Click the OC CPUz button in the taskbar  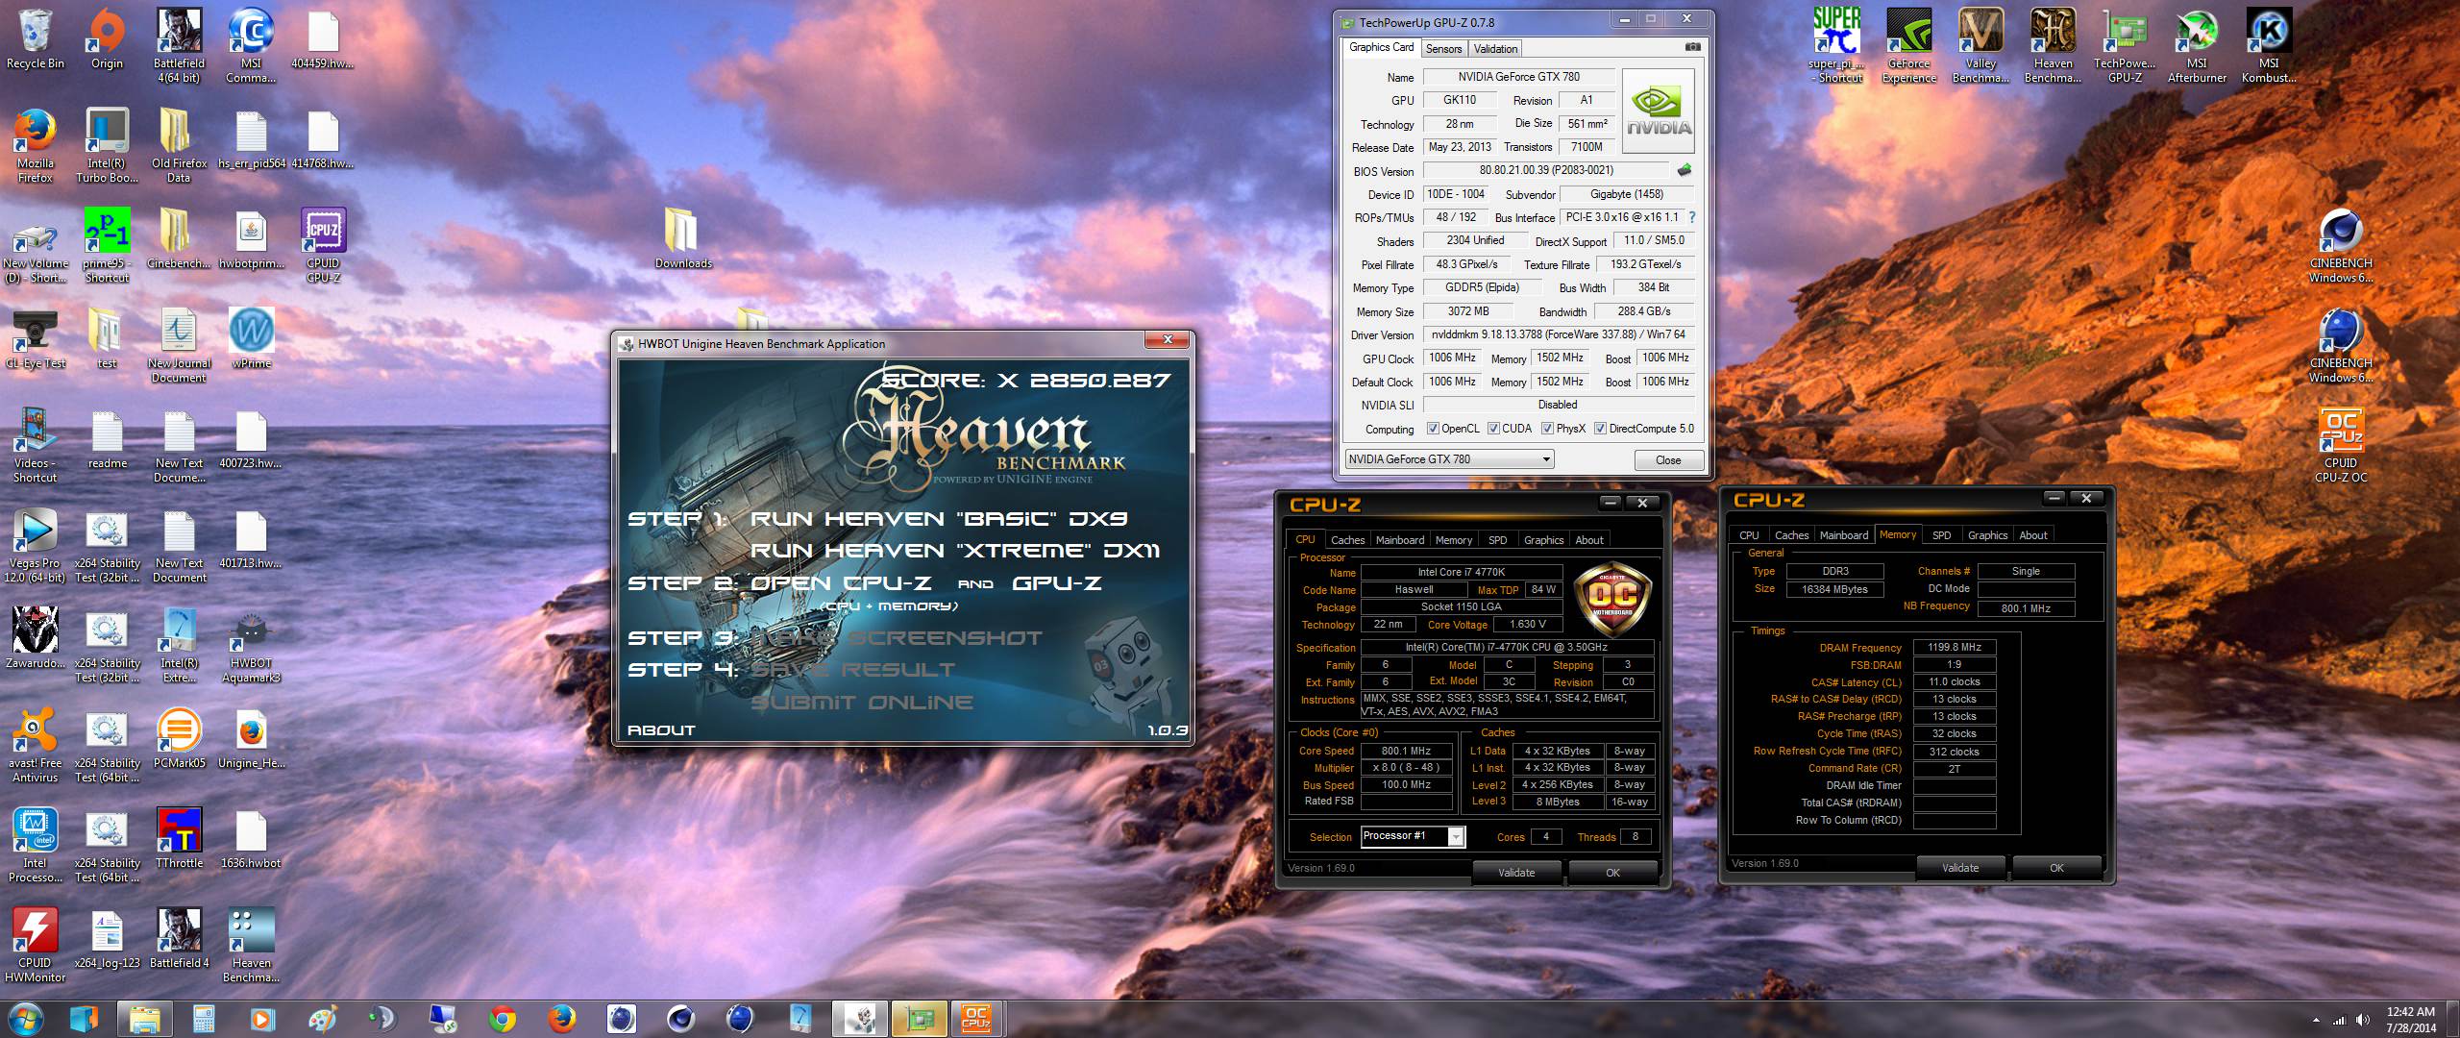pyautogui.click(x=976, y=1018)
